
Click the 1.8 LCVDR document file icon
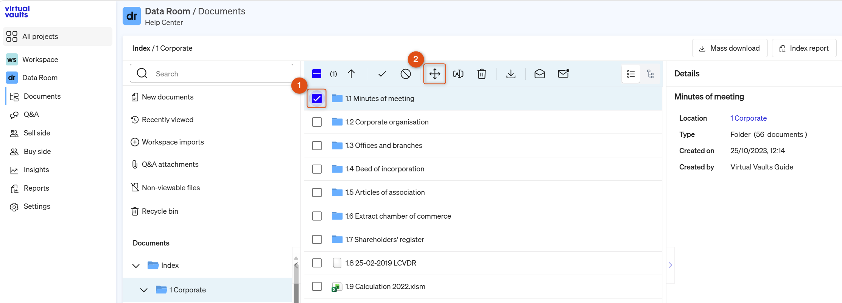click(x=337, y=263)
